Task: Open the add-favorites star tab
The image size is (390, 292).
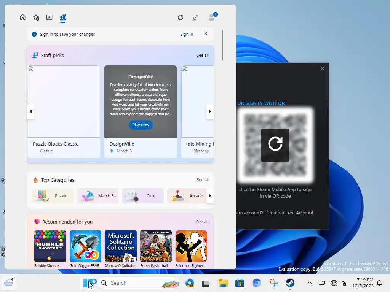Action: 36,17
